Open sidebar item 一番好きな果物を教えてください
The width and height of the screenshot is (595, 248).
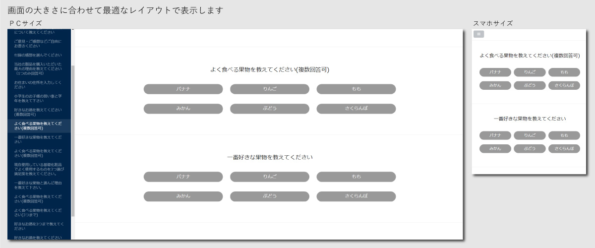click(38, 139)
